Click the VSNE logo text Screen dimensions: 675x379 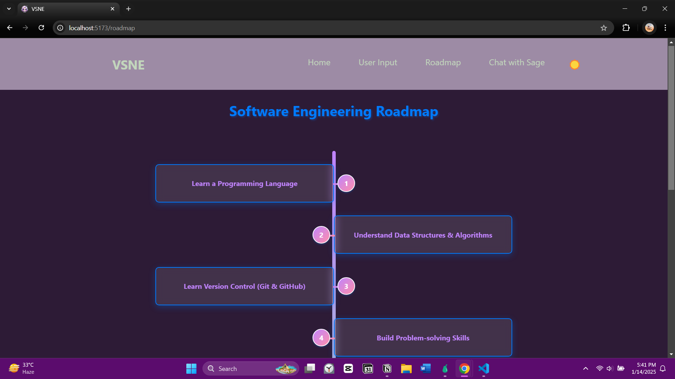pyautogui.click(x=128, y=65)
